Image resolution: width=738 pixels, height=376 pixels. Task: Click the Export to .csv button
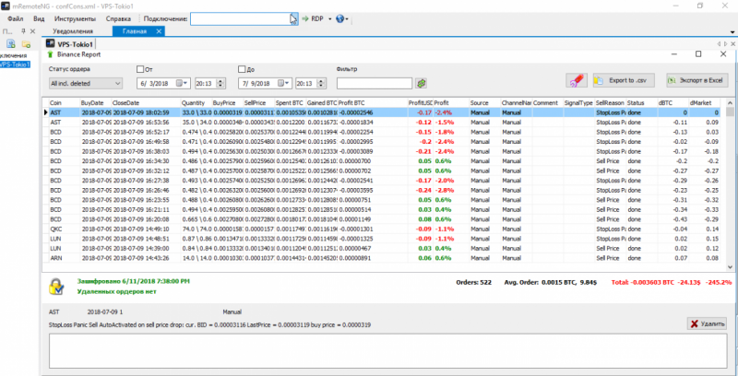click(x=624, y=81)
